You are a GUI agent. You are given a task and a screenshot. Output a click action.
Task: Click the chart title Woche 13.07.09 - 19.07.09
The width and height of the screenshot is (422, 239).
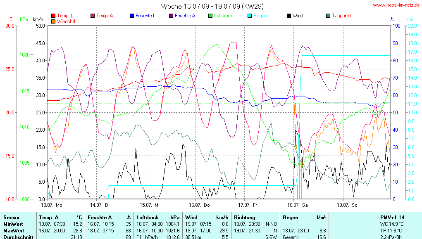(x=212, y=6)
